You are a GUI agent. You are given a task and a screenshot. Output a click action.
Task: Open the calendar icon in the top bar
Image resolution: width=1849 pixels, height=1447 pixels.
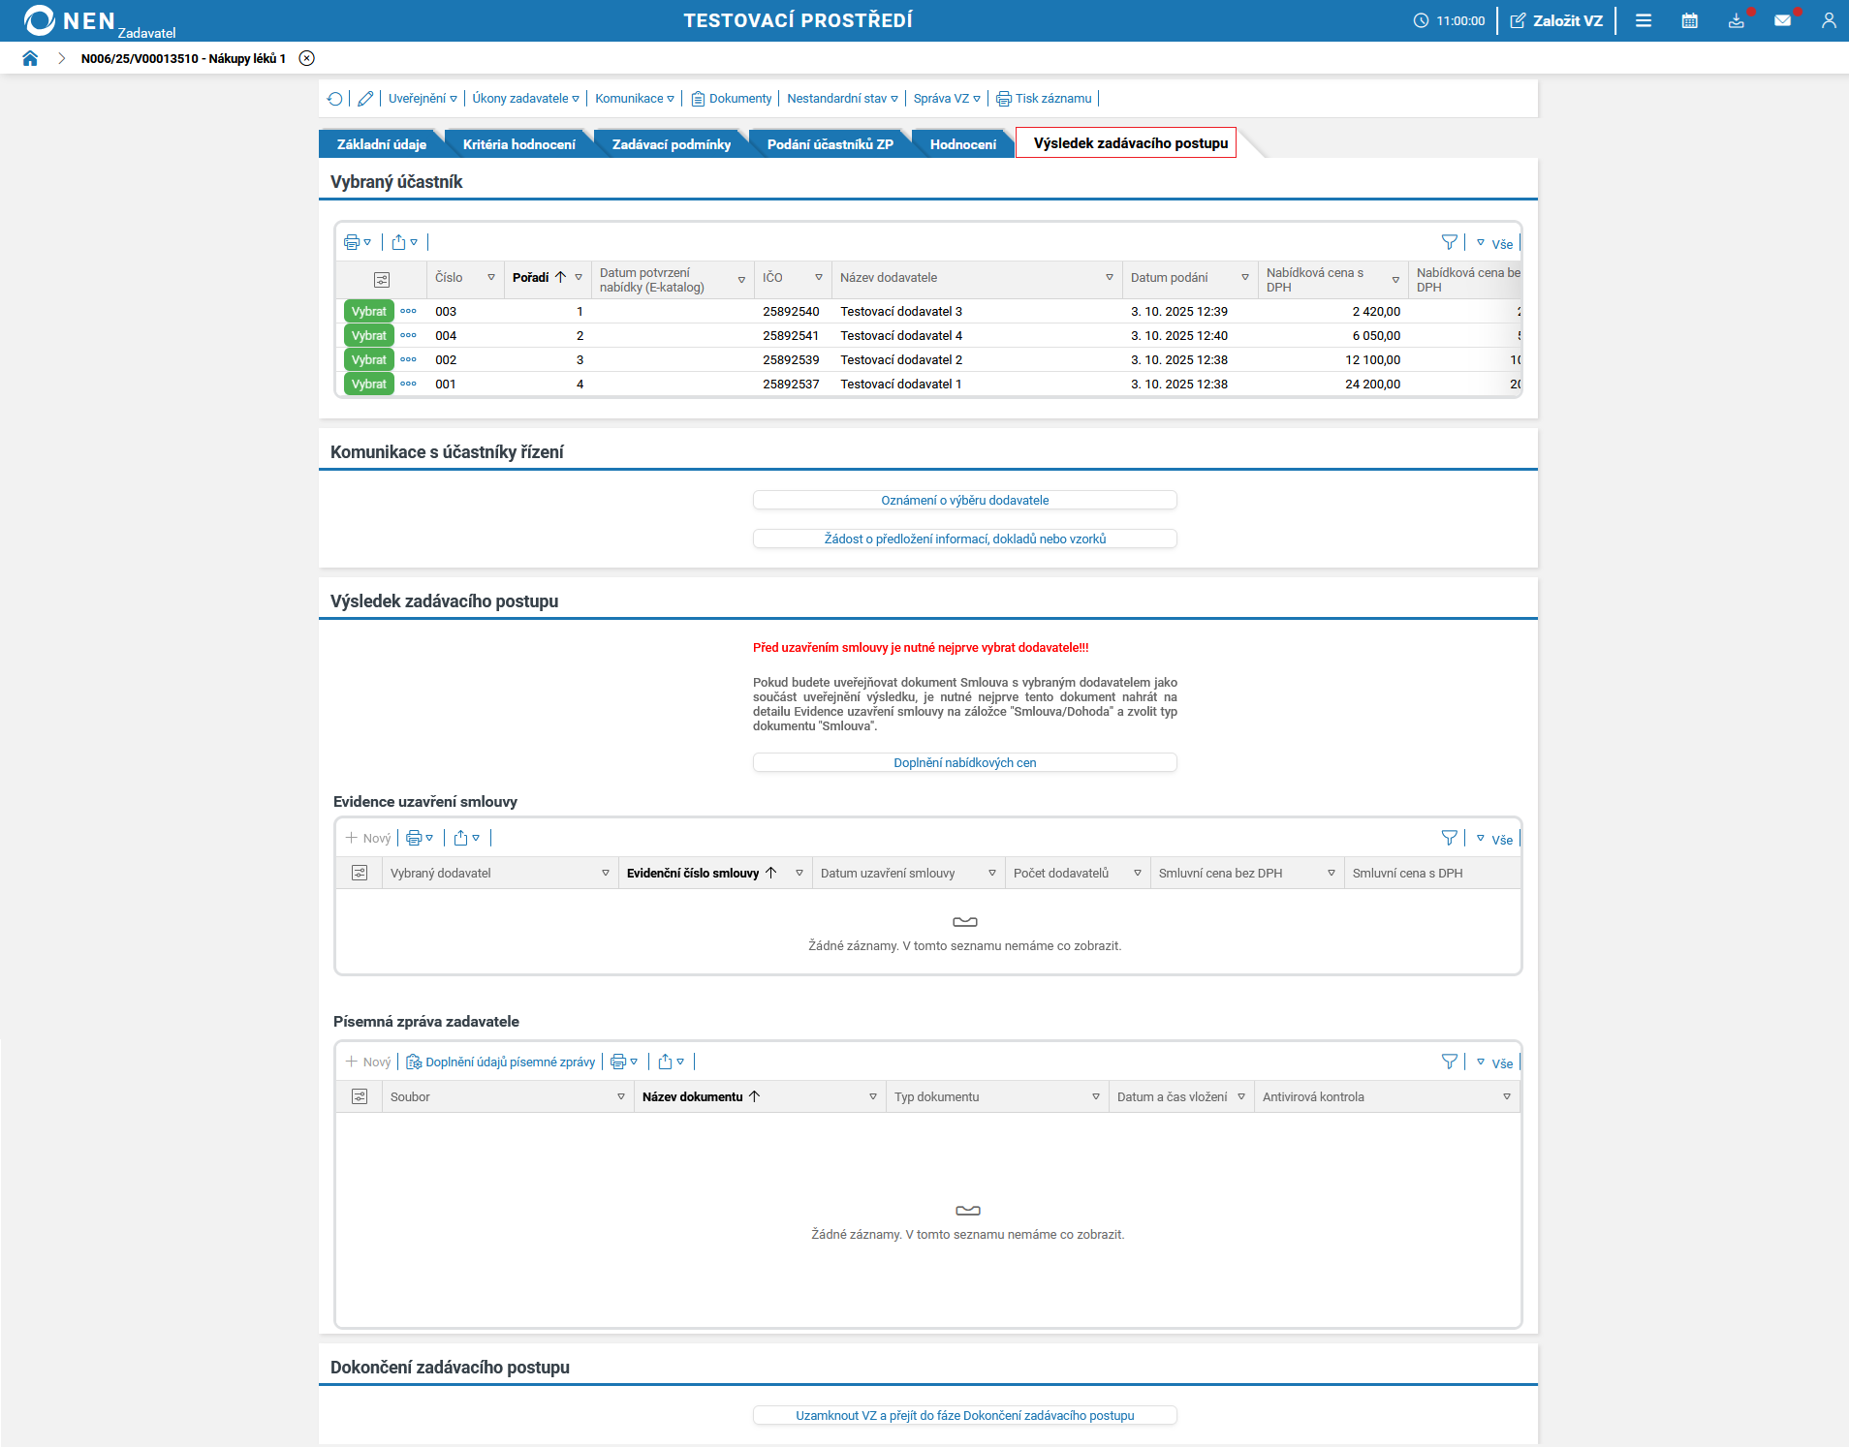pos(1690,20)
